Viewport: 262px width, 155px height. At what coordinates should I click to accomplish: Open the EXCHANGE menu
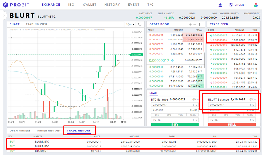click(x=51, y=5)
